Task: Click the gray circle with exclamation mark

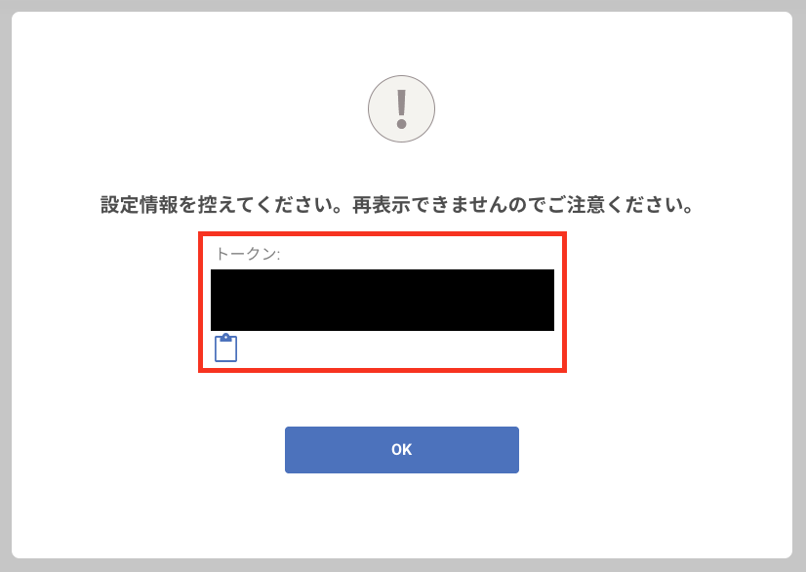Action: [x=401, y=109]
